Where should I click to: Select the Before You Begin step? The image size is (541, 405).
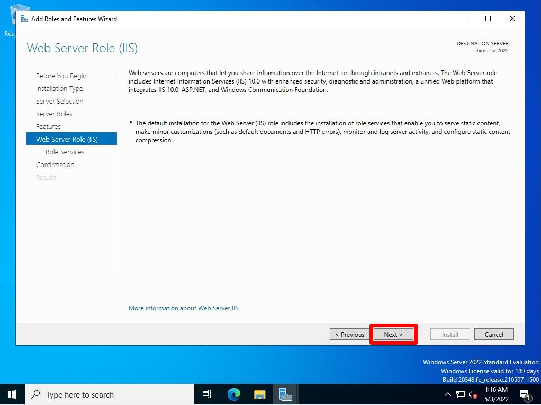pos(61,76)
